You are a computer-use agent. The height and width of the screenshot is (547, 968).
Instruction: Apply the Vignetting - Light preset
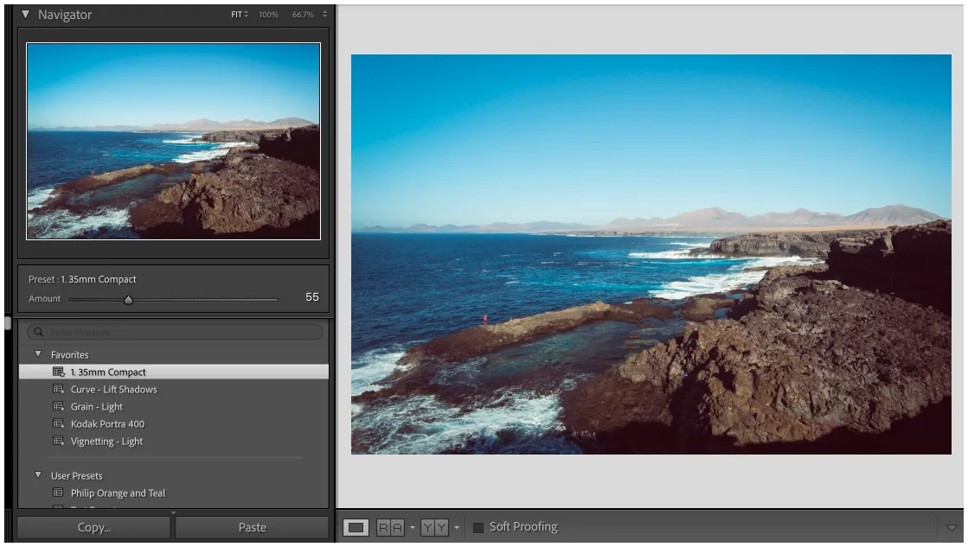[x=106, y=441]
